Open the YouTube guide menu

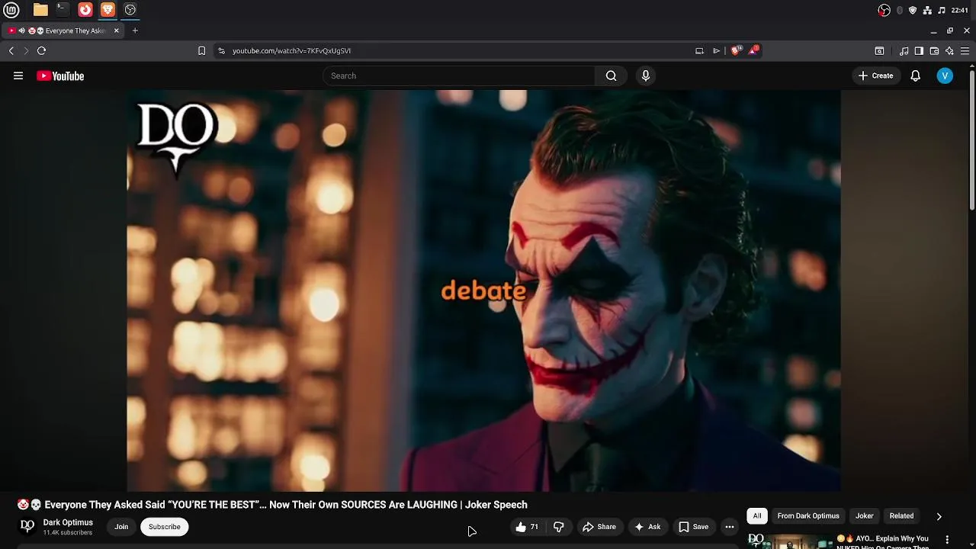coord(18,75)
